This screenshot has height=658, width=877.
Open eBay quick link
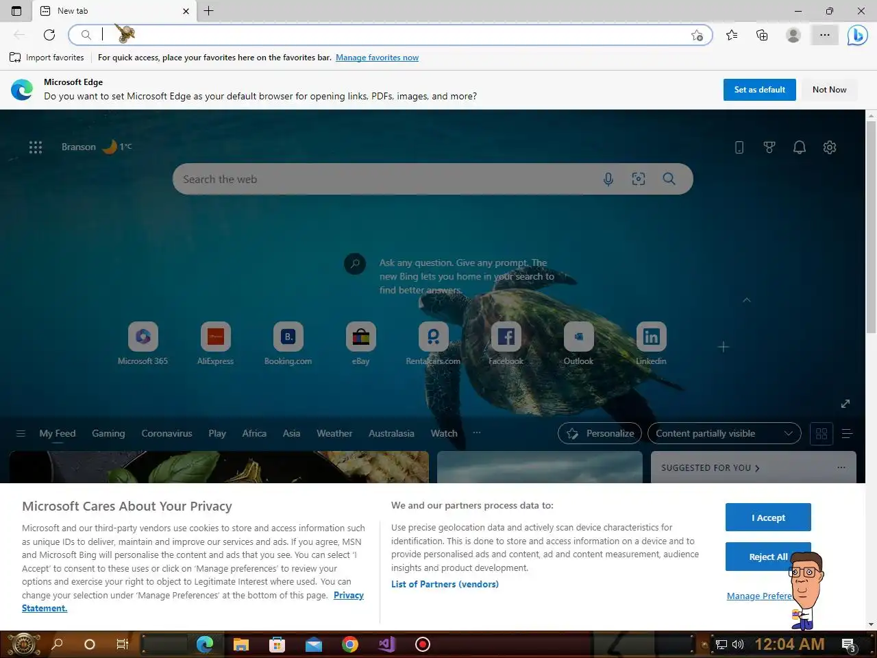click(x=360, y=343)
